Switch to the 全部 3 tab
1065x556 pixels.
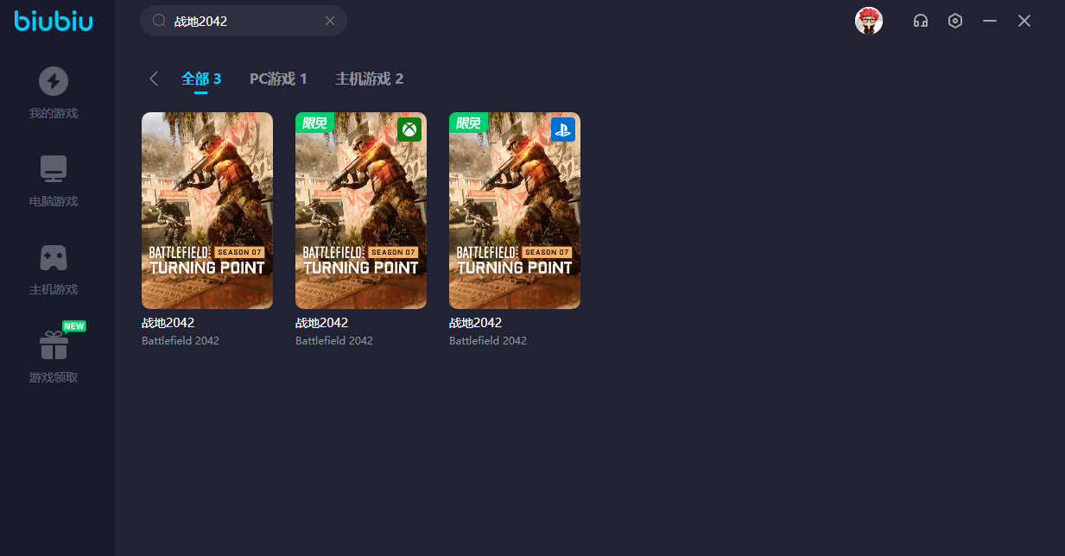point(201,79)
